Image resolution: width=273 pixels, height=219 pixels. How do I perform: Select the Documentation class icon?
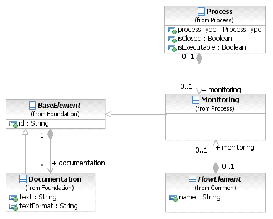pyautogui.click(x=23, y=179)
